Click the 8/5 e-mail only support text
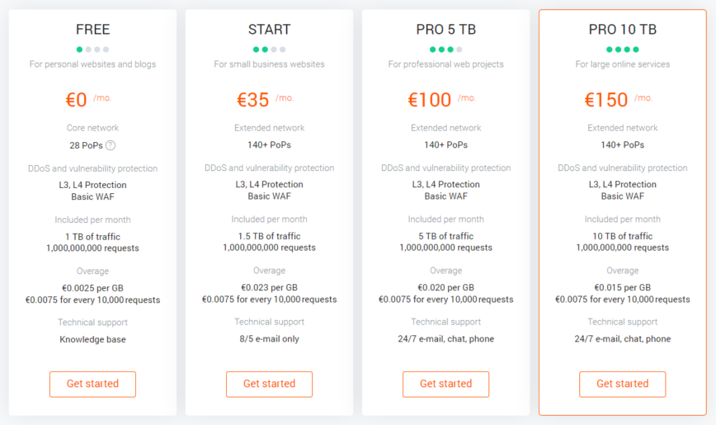 [269, 339]
